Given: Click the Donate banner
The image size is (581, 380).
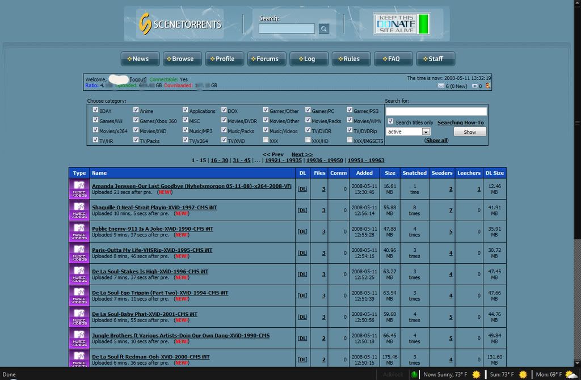Looking at the screenshot, I should [402, 24].
